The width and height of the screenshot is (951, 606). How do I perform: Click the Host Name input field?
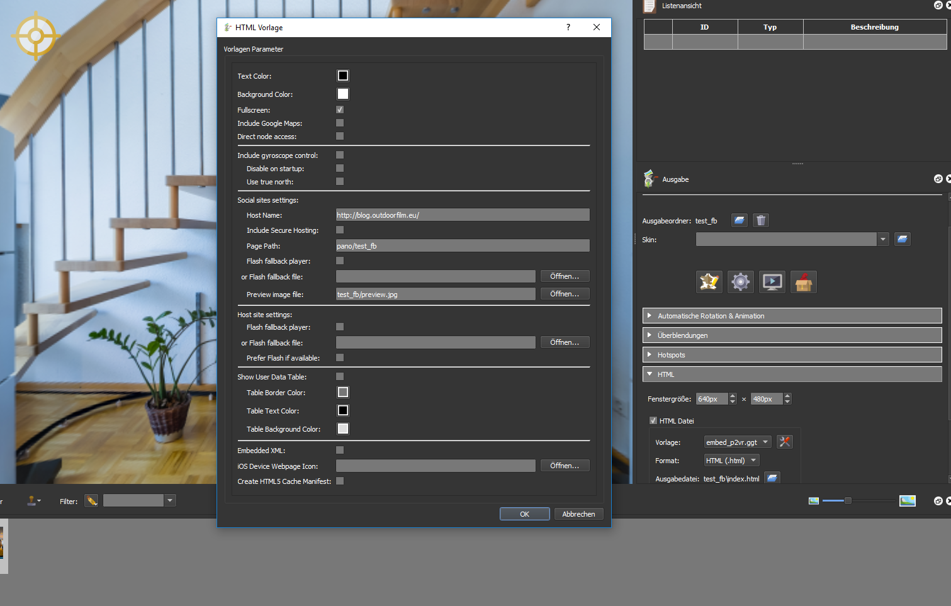click(x=463, y=215)
